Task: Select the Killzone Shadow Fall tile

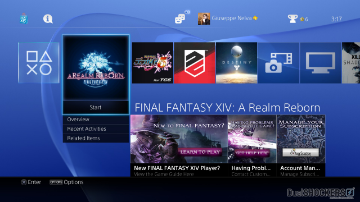Action: 351,63
